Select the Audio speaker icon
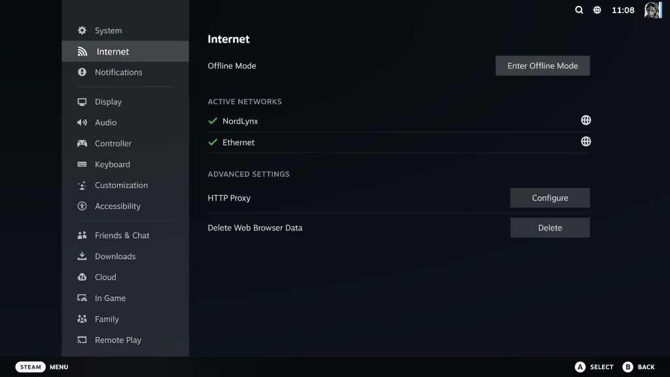 point(81,122)
